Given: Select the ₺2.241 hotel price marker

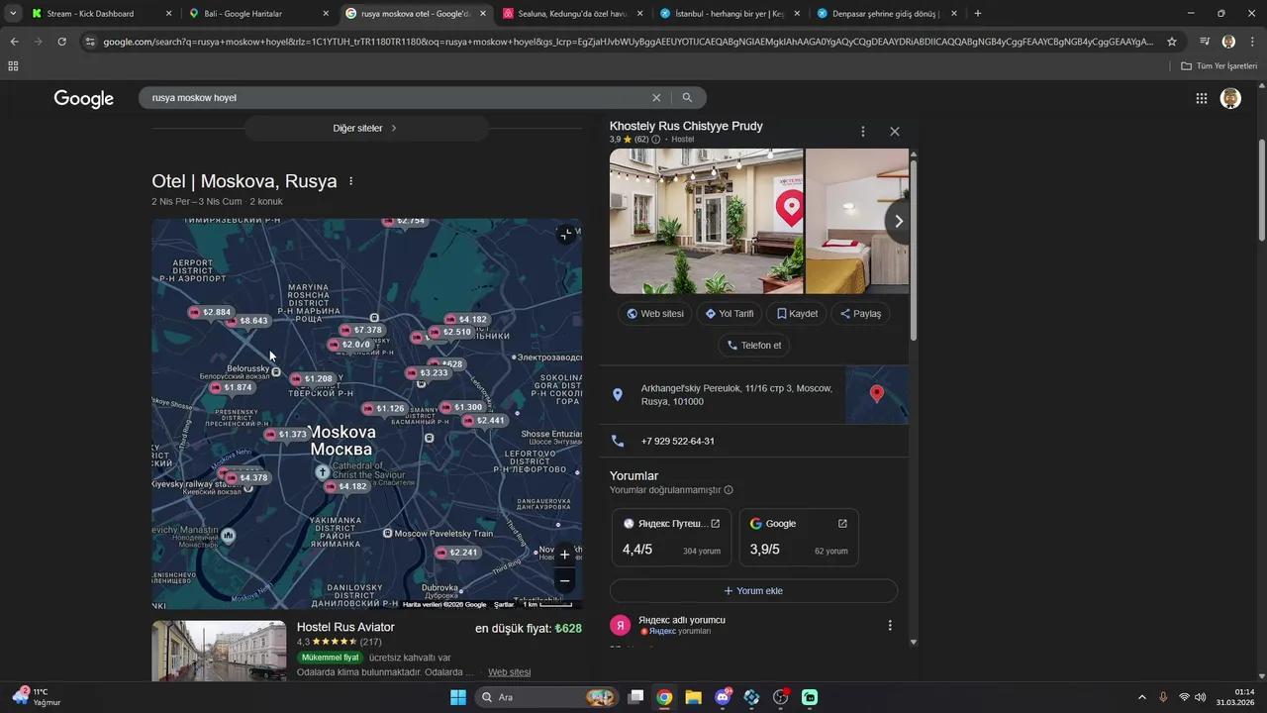Looking at the screenshot, I should (x=456, y=553).
